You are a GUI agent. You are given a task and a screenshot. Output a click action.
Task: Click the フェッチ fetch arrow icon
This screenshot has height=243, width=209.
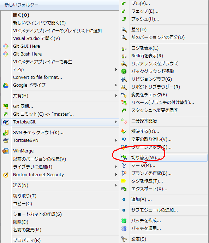(124, 11)
